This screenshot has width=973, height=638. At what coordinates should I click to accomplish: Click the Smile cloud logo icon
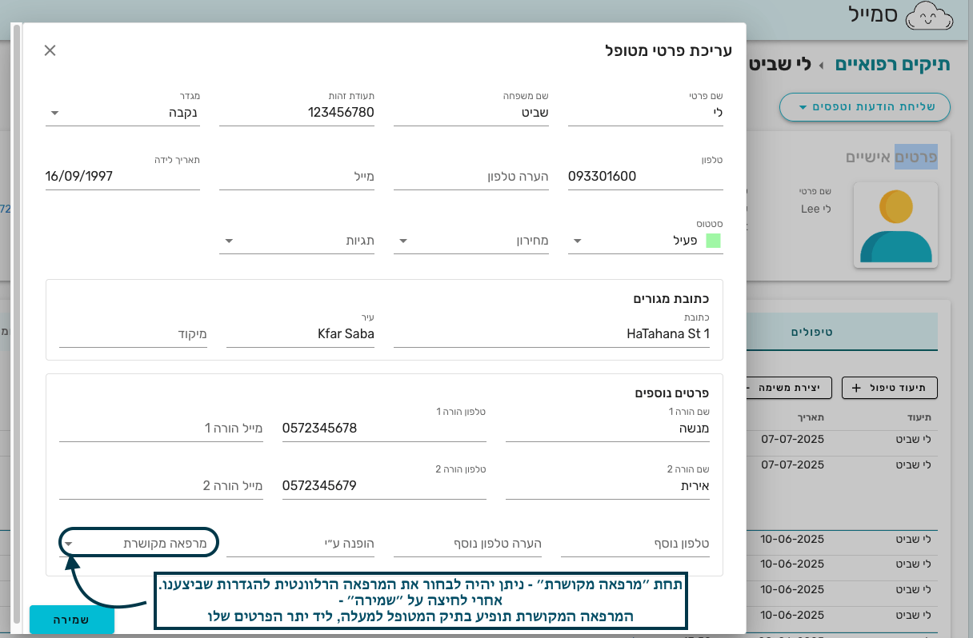click(930, 15)
